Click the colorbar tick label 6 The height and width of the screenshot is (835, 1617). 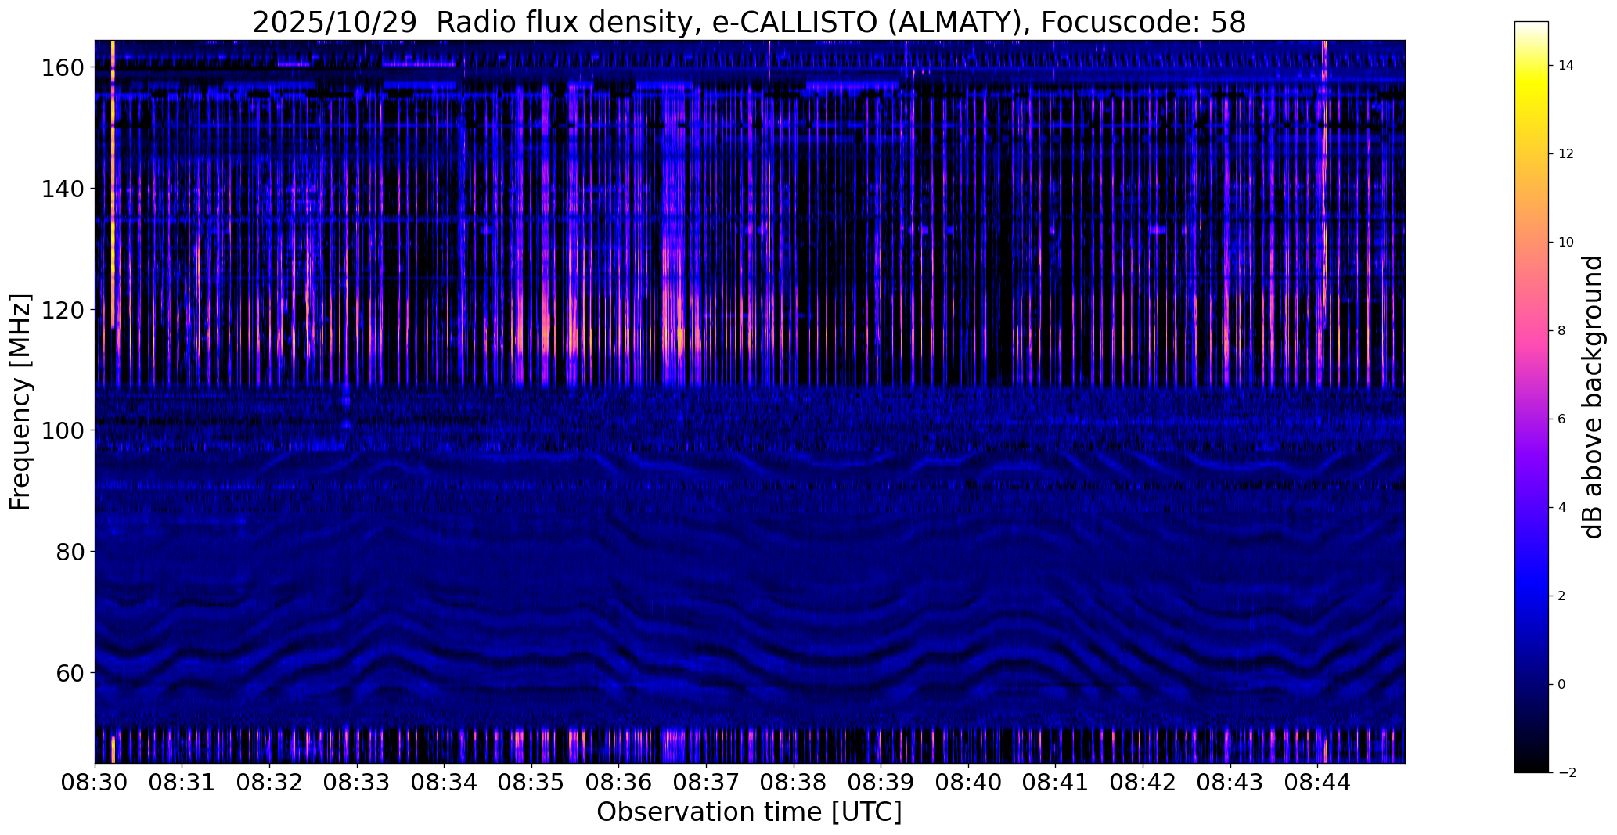tap(1561, 419)
